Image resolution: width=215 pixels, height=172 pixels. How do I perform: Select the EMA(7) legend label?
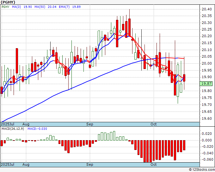click(64, 7)
